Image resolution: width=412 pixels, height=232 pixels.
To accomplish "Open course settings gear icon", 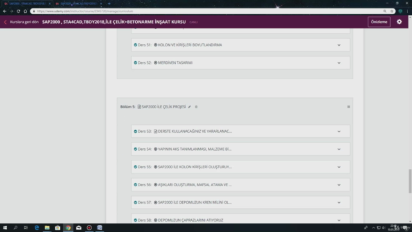I will 399,22.
